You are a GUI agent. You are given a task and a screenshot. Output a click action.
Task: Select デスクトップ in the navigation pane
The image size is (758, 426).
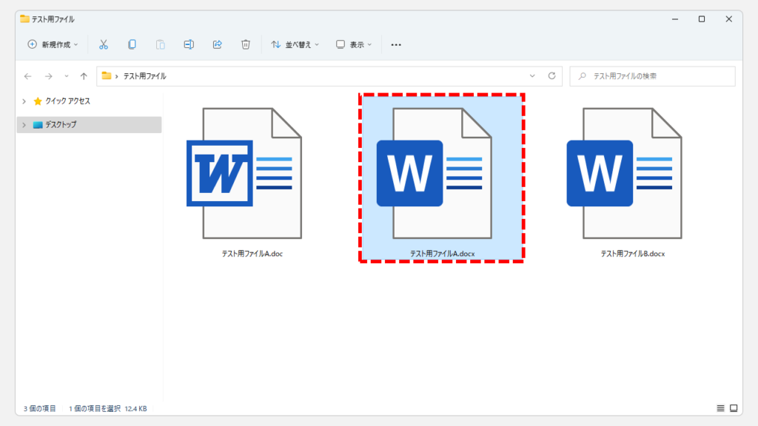point(60,125)
